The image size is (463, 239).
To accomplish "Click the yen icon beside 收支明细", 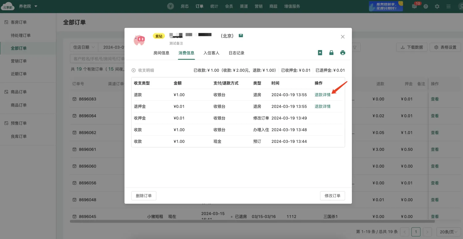I will click(134, 70).
